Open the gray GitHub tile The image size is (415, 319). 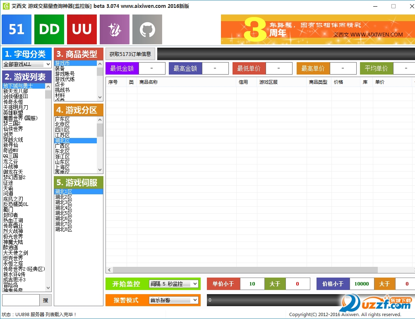(x=147, y=29)
